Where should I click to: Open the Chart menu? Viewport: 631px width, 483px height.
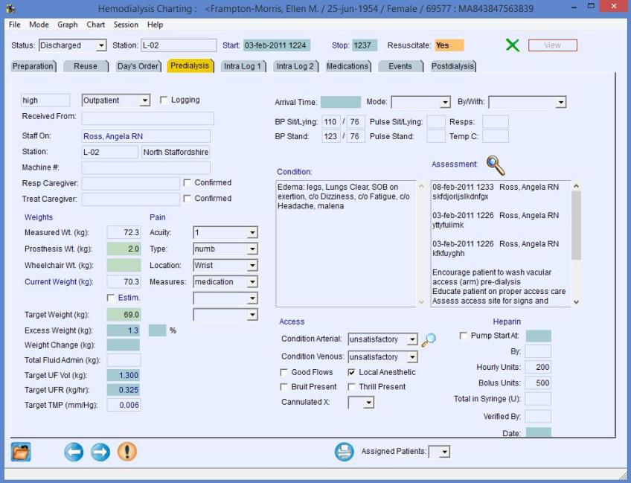(x=96, y=25)
